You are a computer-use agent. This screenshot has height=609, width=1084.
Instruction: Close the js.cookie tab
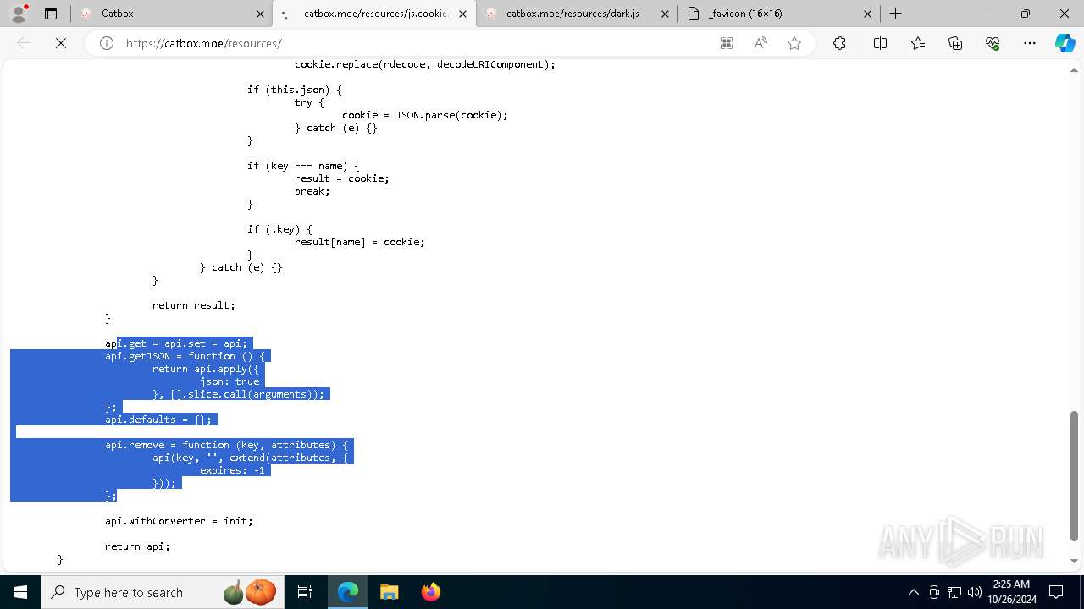point(462,14)
